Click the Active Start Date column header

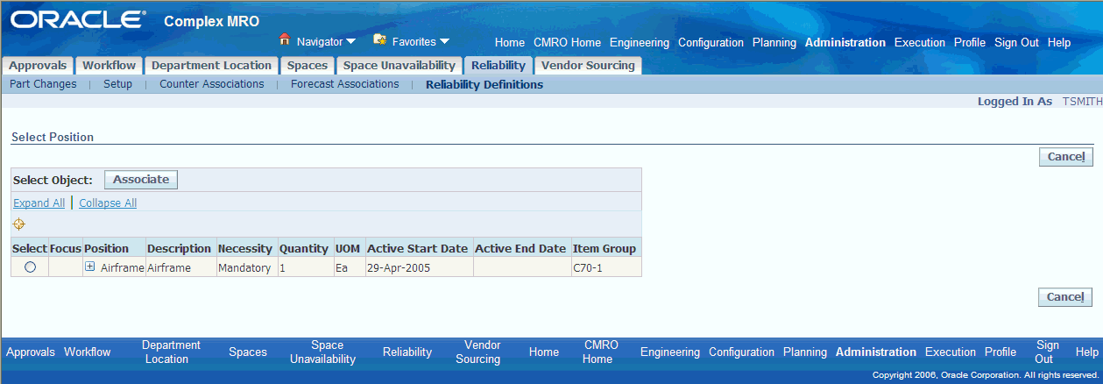[x=418, y=248]
